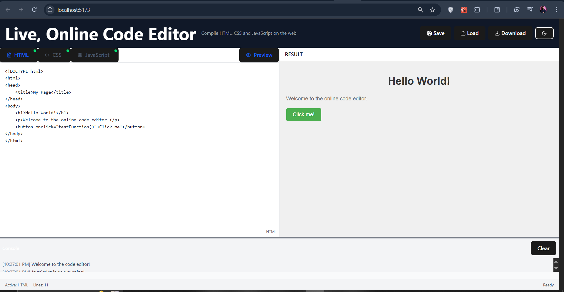Click the address bar showing localhost:5173

[x=206, y=10]
